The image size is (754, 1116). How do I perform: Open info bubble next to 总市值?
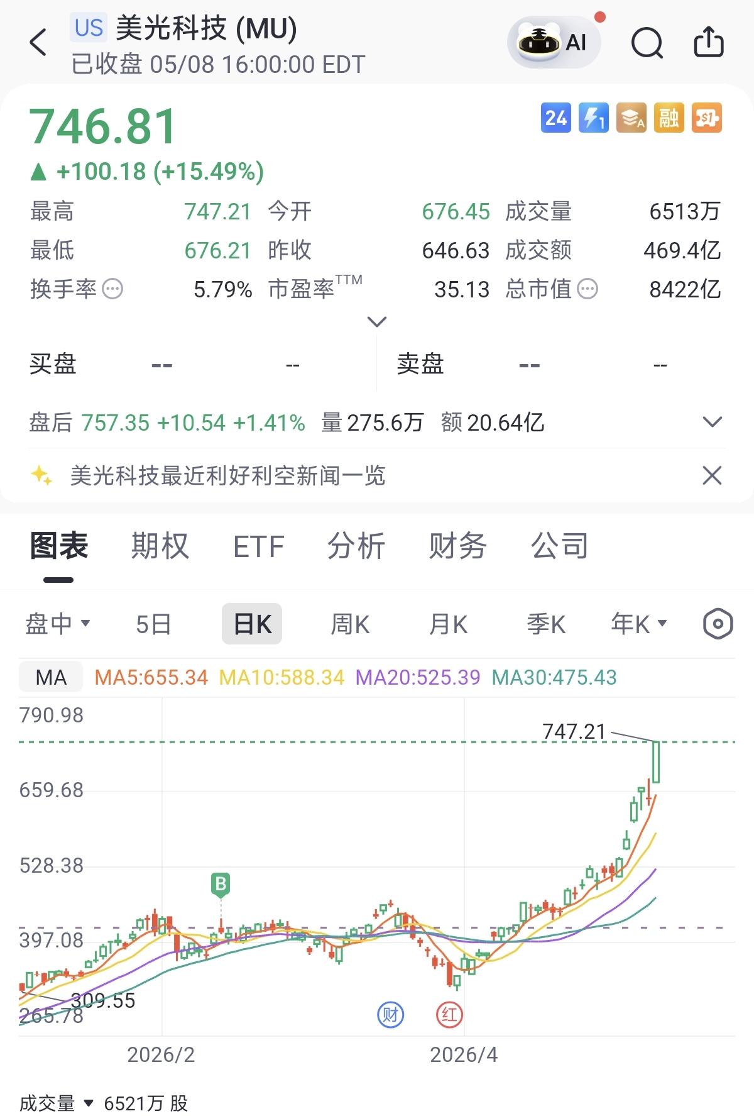pos(587,289)
